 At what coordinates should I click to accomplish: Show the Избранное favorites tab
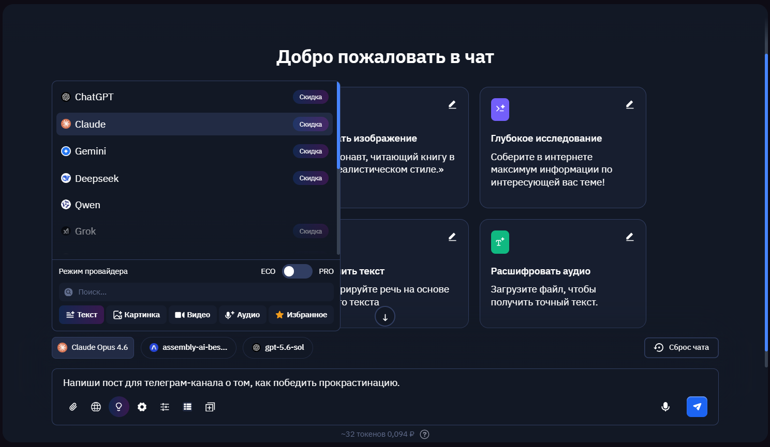click(301, 315)
